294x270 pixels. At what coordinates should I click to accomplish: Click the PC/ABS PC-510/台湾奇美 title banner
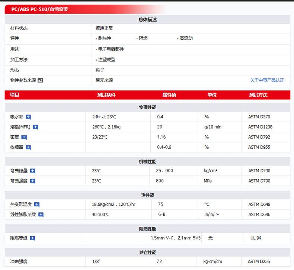point(39,9)
